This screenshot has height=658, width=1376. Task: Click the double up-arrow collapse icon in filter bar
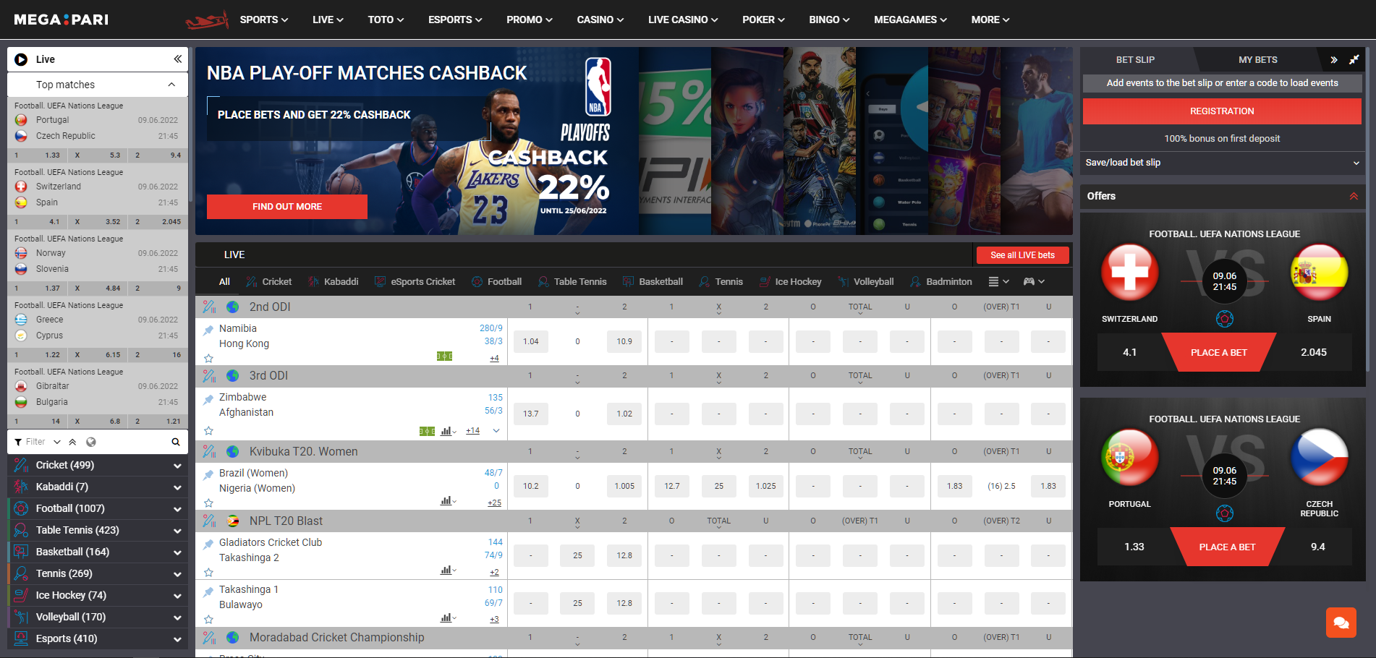click(72, 442)
